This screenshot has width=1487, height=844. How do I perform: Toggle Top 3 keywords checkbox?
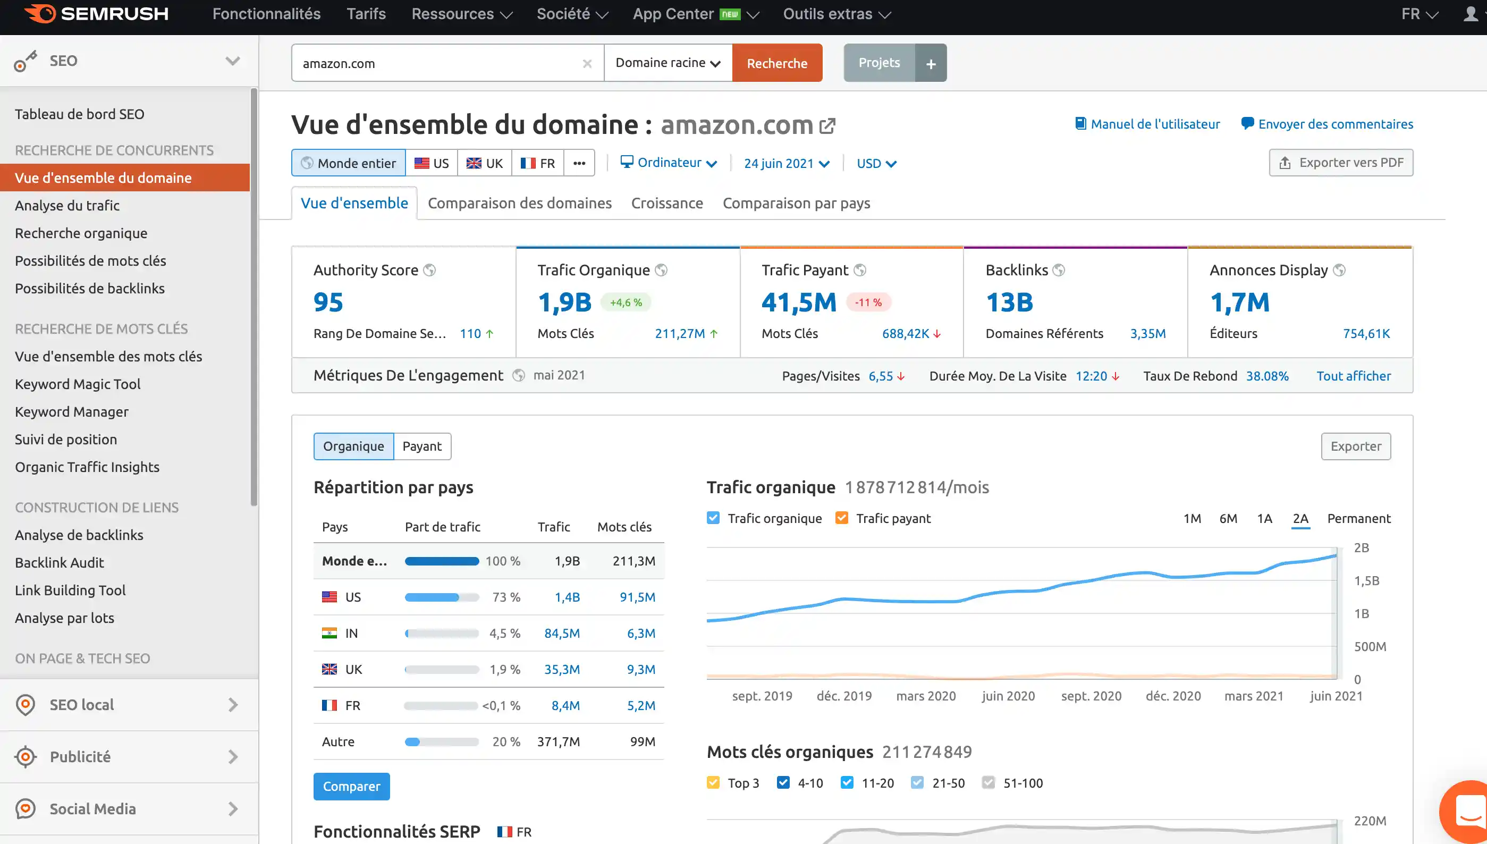click(x=713, y=782)
